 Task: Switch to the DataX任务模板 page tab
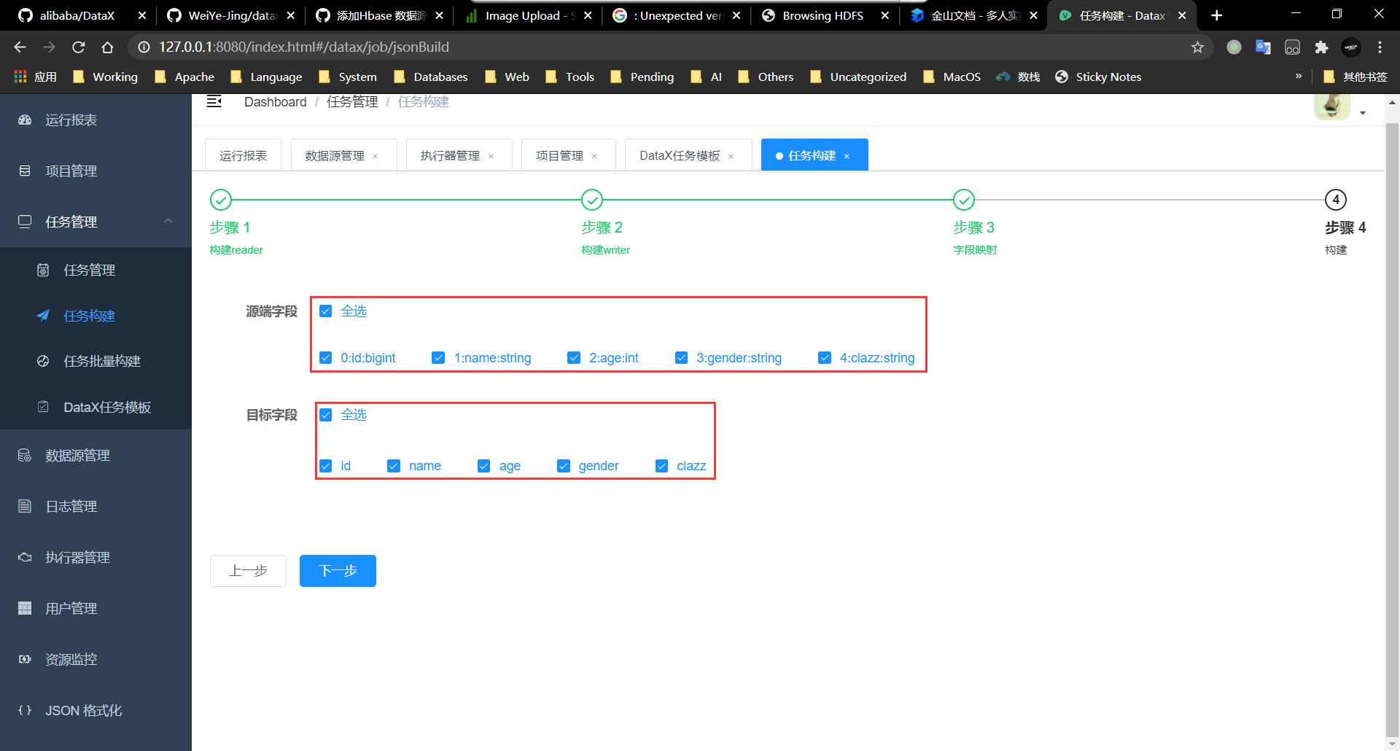pyautogui.click(x=680, y=155)
